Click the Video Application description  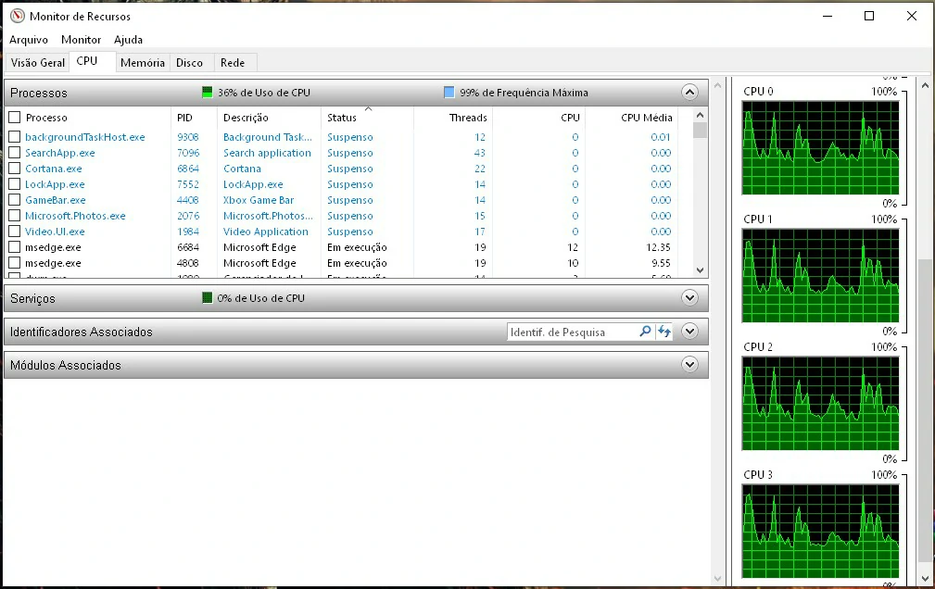[265, 232]
